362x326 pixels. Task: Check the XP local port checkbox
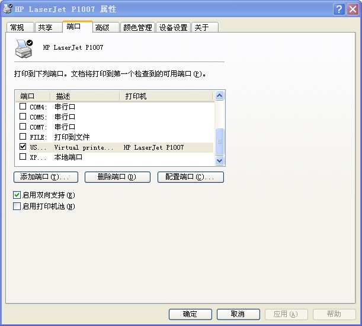[x=23, y=157]
